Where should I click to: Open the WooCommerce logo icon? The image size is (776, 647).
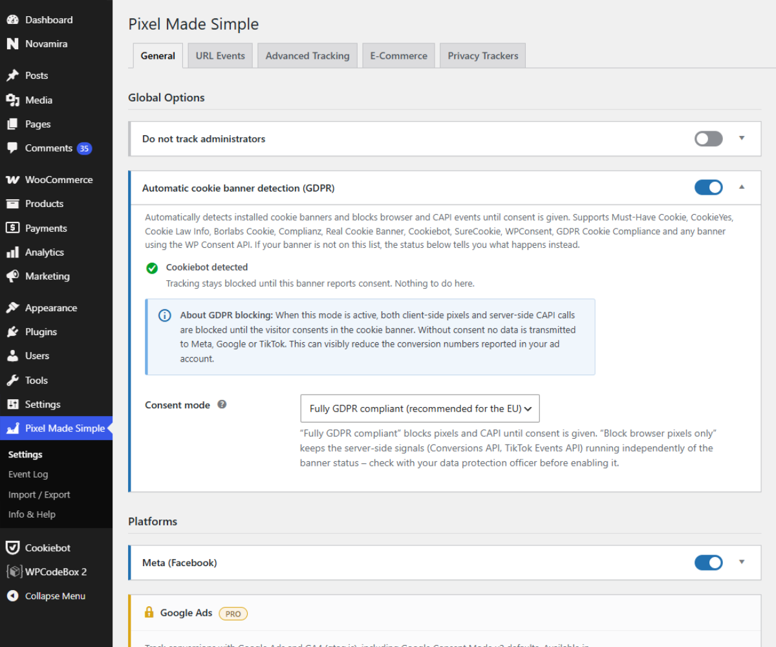pos(12,180)
